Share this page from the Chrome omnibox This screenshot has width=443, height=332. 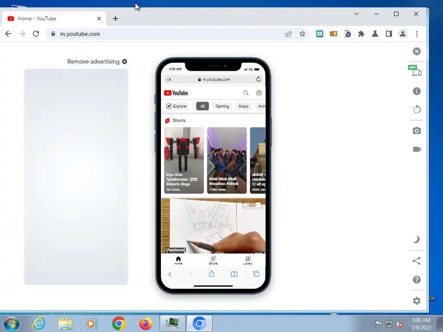(x=289, y=34)
